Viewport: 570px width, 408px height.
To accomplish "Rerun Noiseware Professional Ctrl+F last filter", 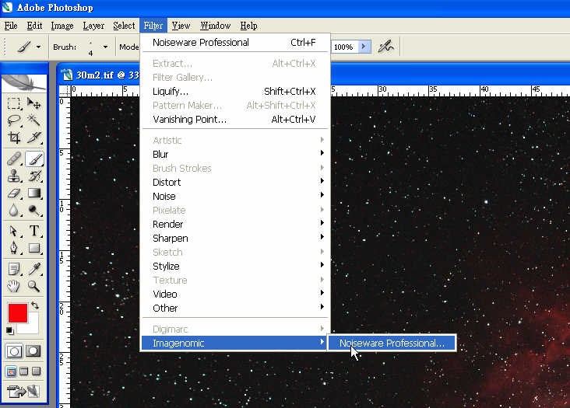I will pos(236,43).
